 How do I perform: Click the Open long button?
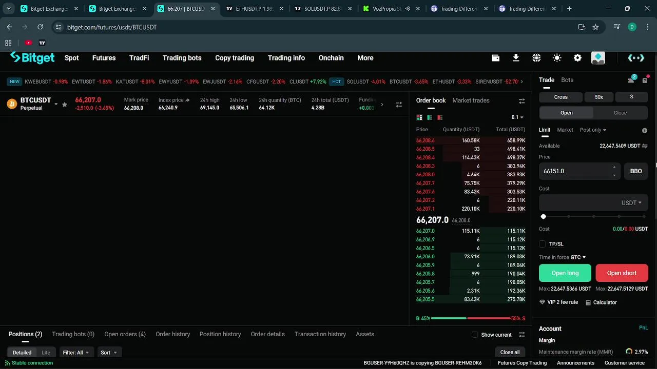565,273
